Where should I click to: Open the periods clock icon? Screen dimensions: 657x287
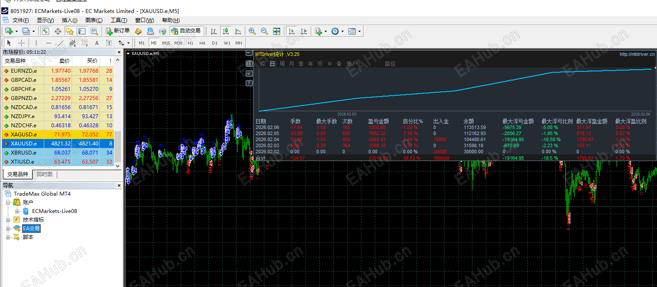click(x=335, y=31)
